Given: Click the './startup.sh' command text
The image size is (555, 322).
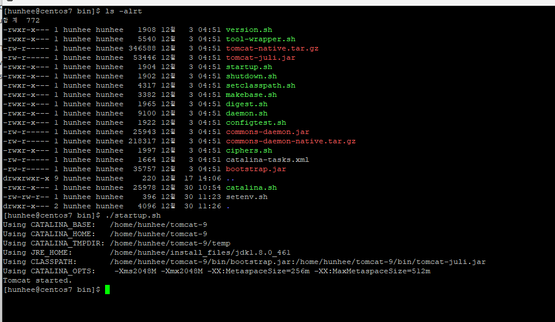Looking at the screenshot, I should point(133,215).
